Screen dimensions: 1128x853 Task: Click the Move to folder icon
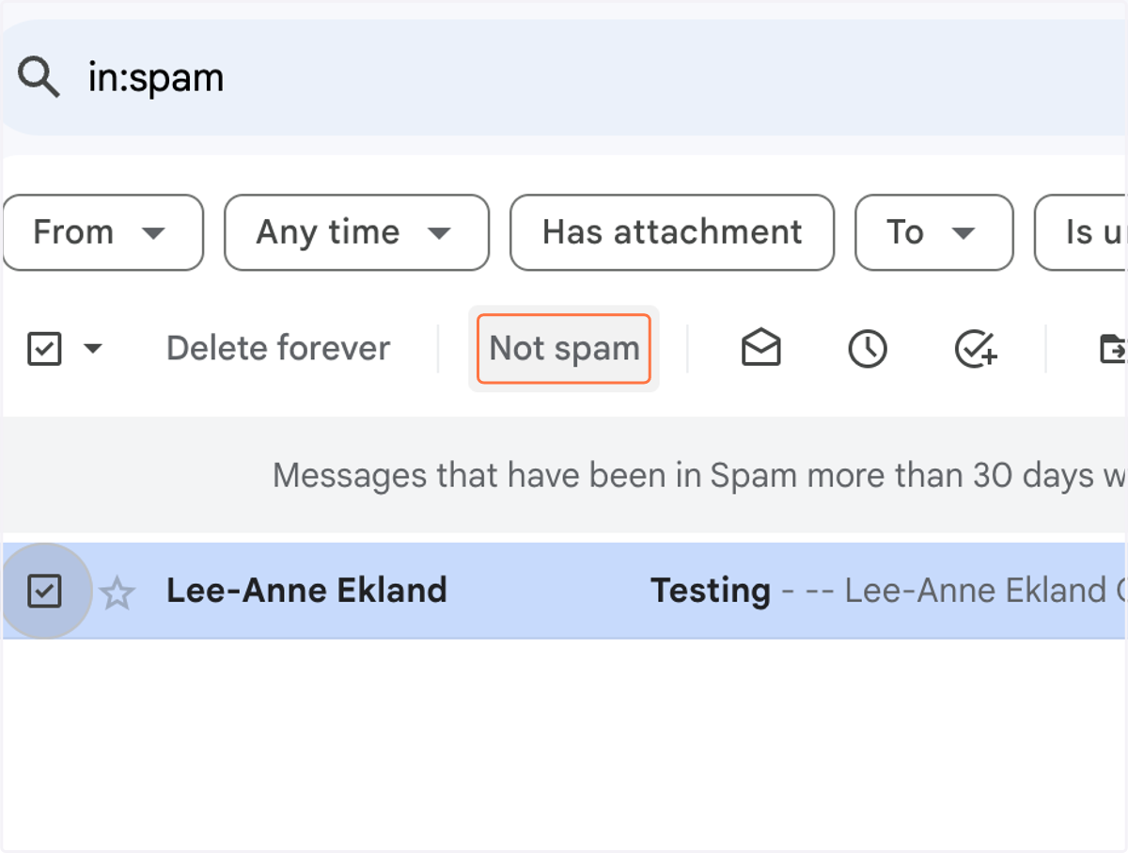pyautogui.click(x=1114, y=349)
